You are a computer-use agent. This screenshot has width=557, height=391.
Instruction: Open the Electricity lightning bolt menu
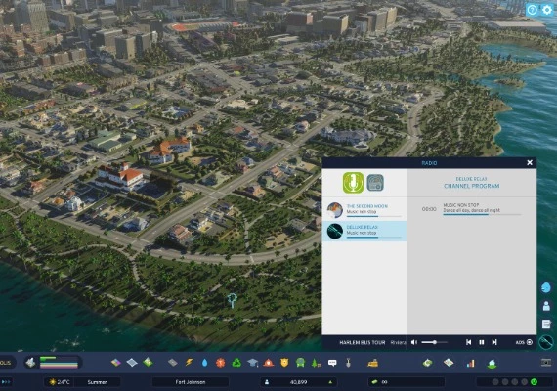tap(189, 363)
